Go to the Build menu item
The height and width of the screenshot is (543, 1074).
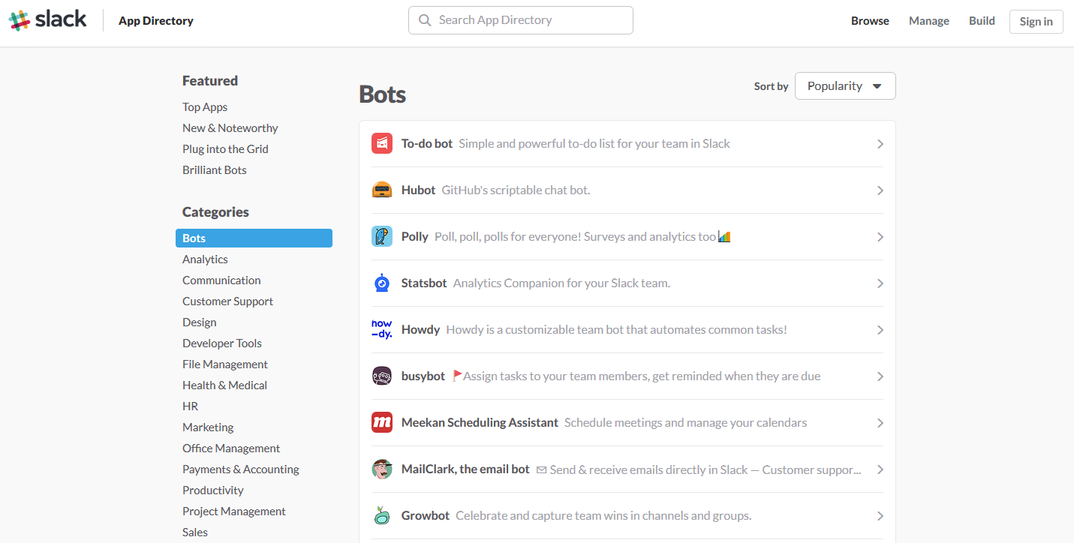point(982,21)
